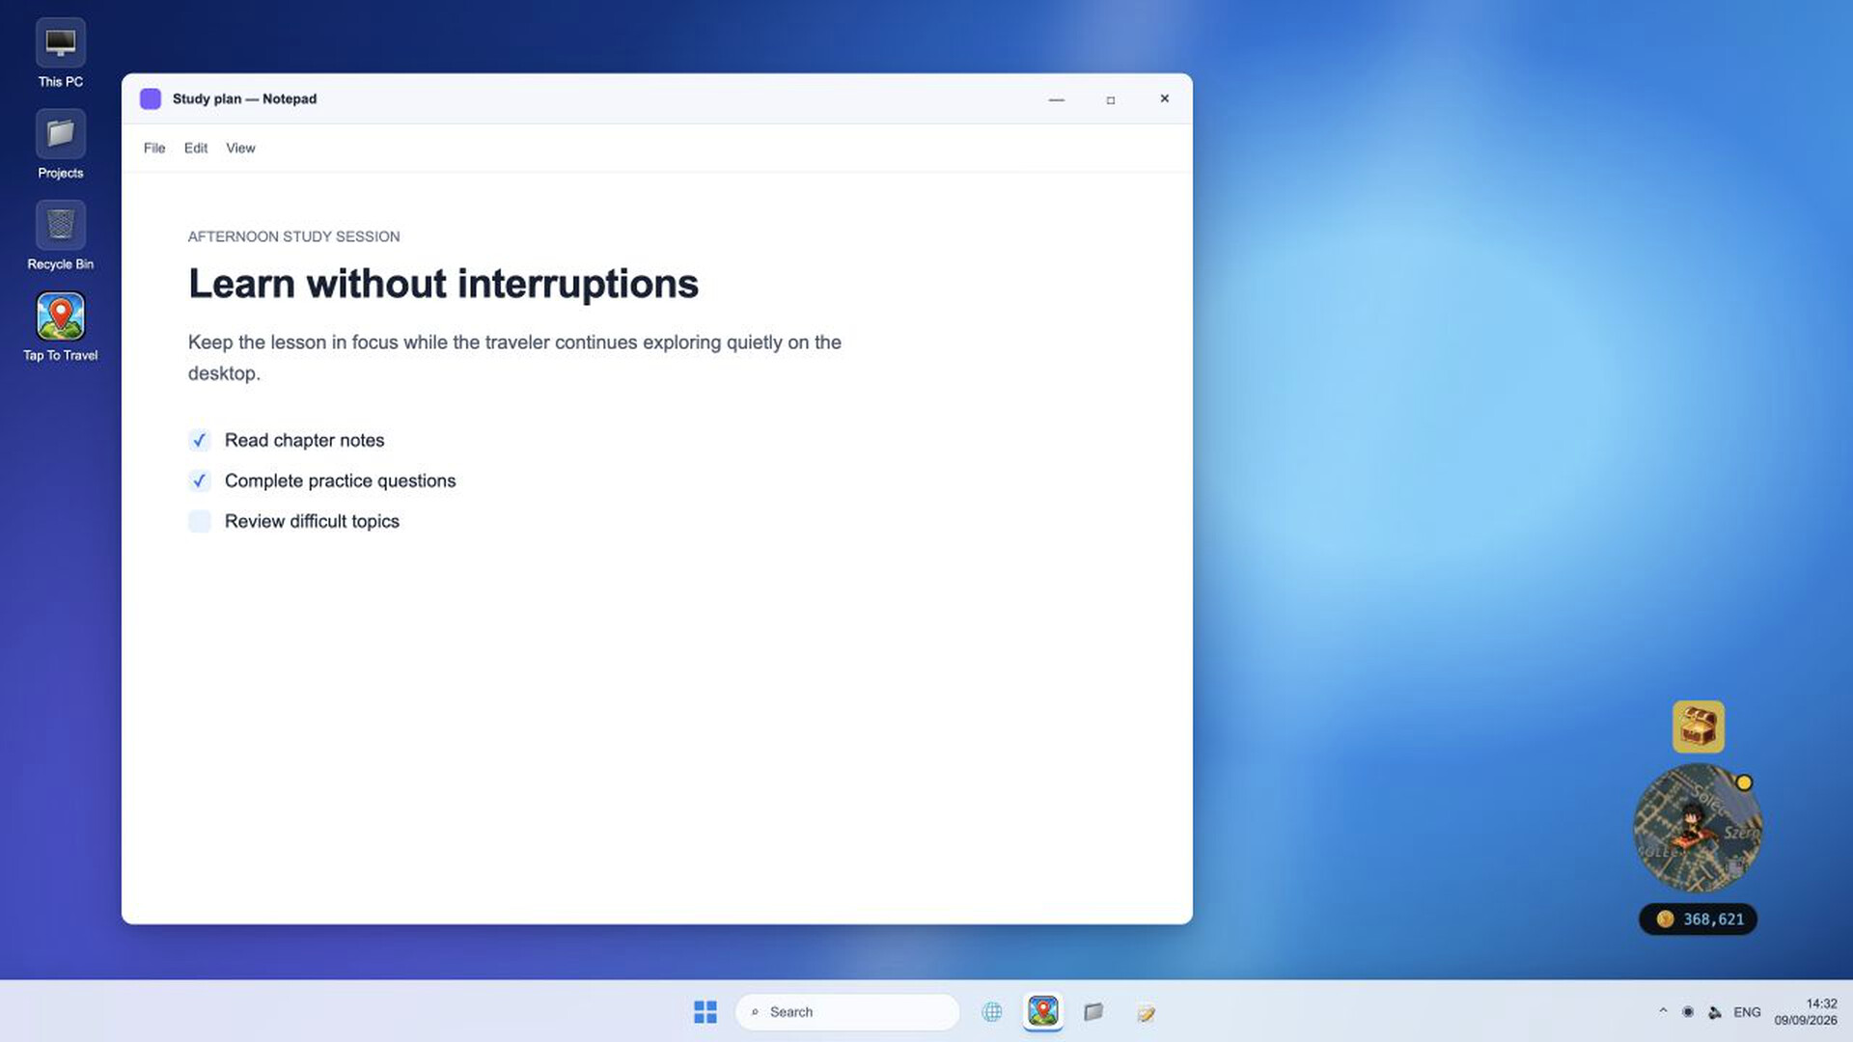Click the Tap To Travel taskbar icon
1853x1042 pixels.
(1043, 1011)
